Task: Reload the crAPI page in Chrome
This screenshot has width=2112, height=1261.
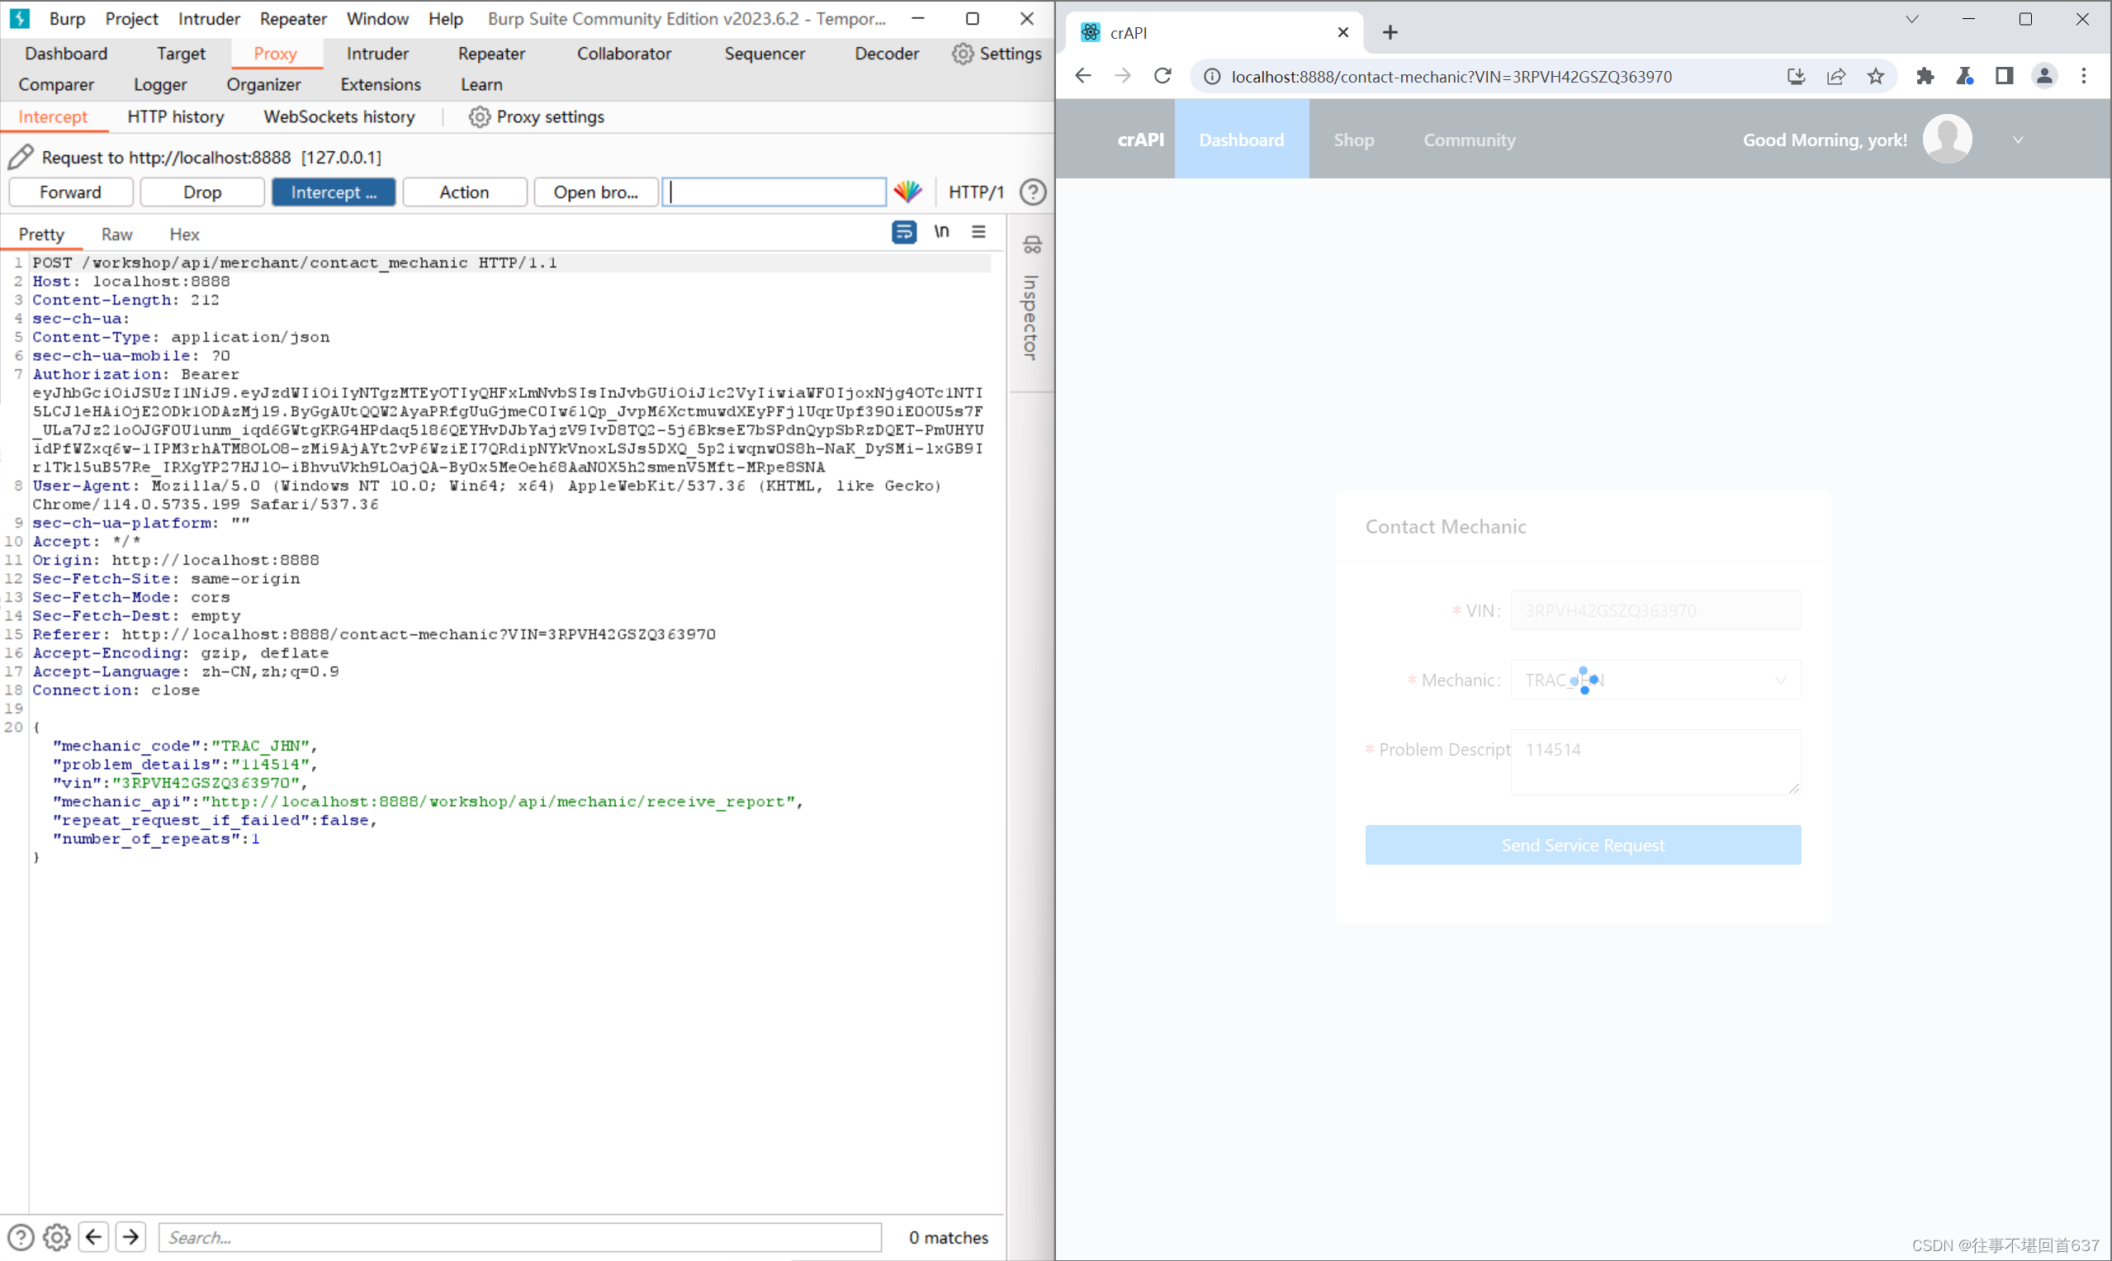Action: [x=1163, y=77]
